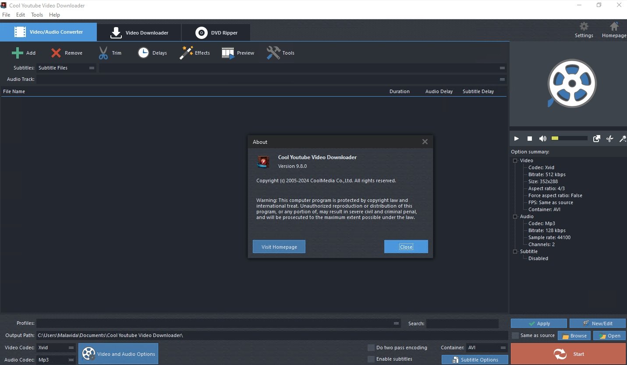Screen dimensions: 627x365
Task: Open the Video Codec Xvid dropdown
Action: click(56, 348)
